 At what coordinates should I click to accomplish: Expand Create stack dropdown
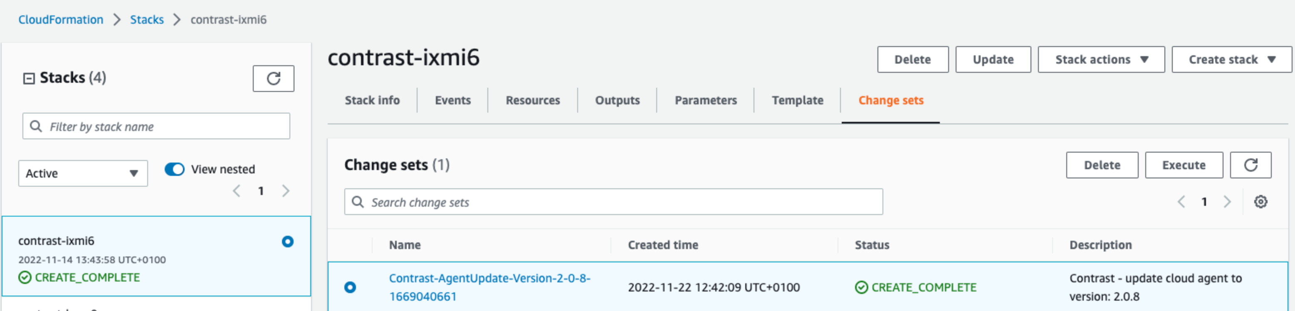[1232, 59]
